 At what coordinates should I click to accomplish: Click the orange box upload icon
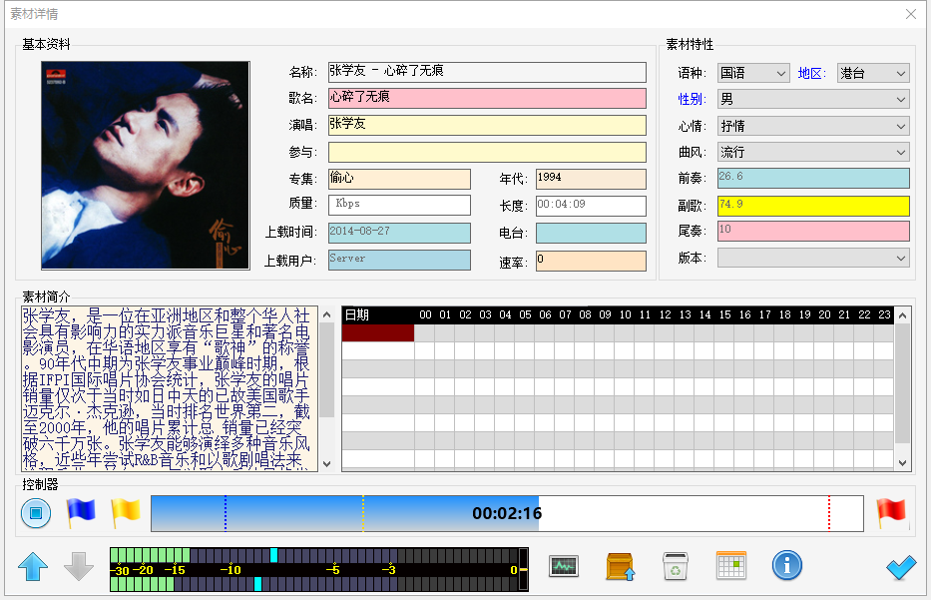coord(621,566)
